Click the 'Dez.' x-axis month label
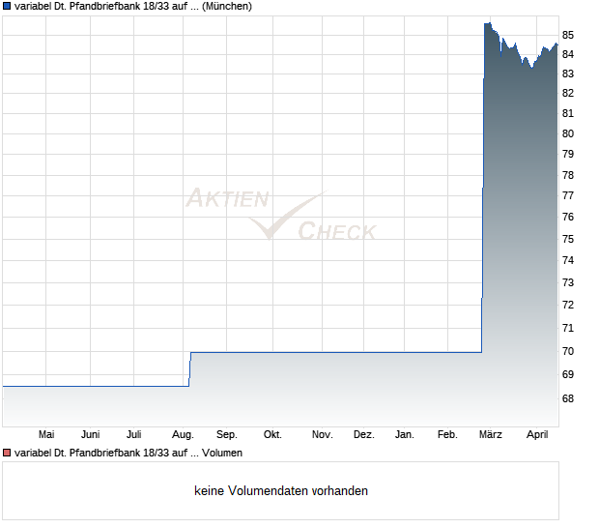The height and width of the screenshot is (528, 599). [363, 434]
